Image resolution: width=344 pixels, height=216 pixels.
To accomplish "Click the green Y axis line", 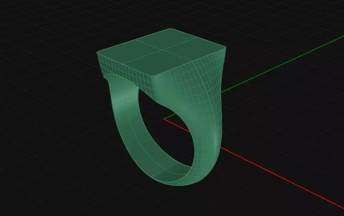I will 283,63.
